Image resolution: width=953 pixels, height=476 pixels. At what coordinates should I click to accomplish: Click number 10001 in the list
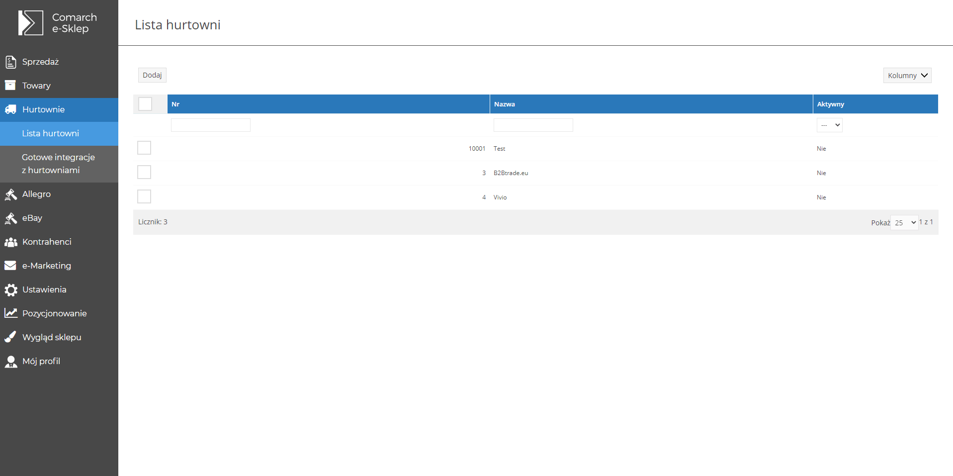click(477, 149)
